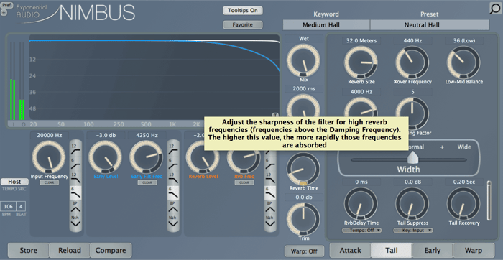Open the Keyword dropdown showing Medium Hall
Viewport: 503px width, 260px height.
tap(326, 24)
